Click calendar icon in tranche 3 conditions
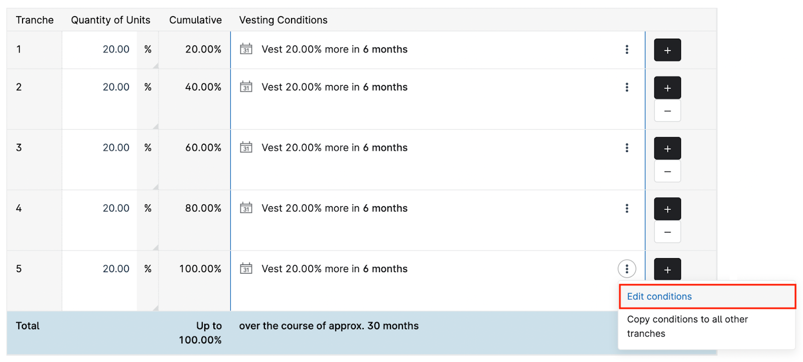The height and width of the screenshot is (362, 803). point(246,147)
